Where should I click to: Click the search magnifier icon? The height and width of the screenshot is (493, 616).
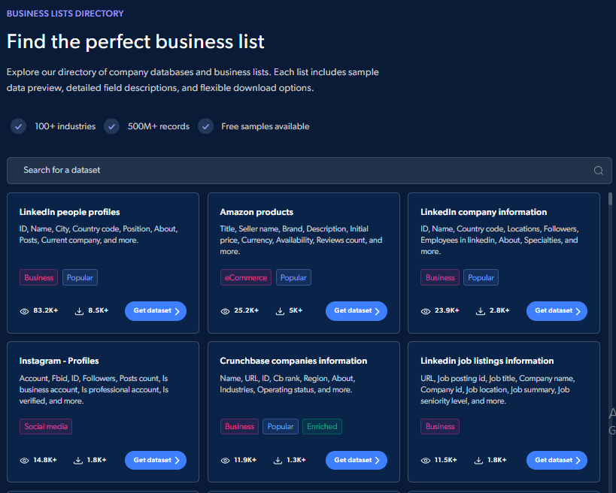coord(599,171)
